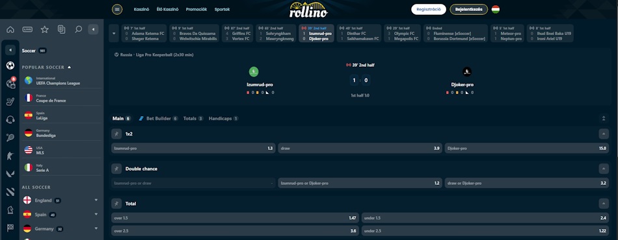Open the bet slip document icon
The width and height of the screenshot is (618, 240).
(x=61, y=29)
